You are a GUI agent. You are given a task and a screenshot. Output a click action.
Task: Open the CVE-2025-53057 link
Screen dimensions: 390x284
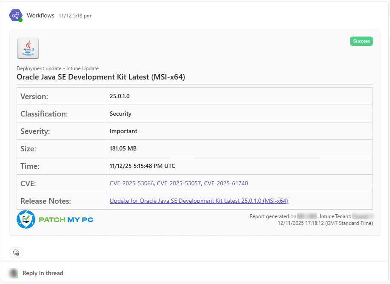(179, 183)
